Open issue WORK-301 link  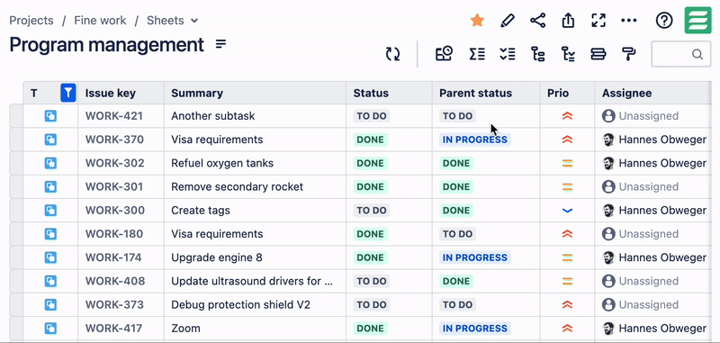[114, 187]
